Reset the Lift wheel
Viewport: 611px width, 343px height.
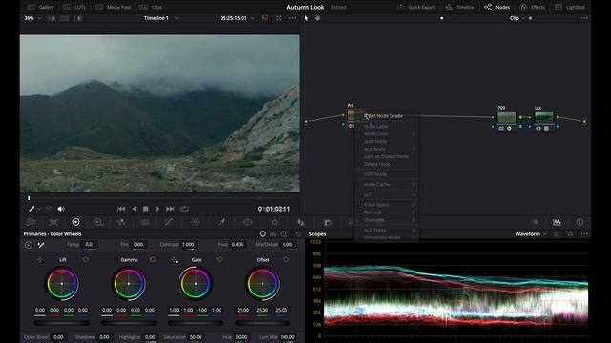pos(86,259)
